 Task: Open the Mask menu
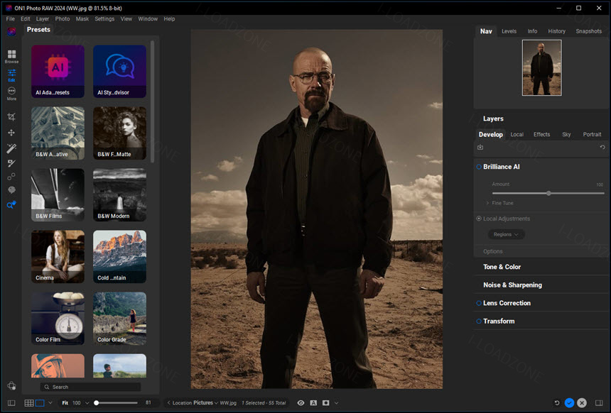(82, 18)
